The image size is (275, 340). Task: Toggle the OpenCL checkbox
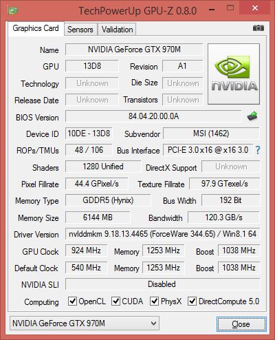(72, 301)
